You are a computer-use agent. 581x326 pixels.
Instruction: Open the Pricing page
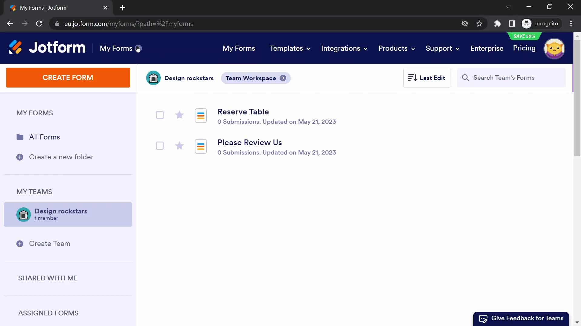tap(524, 48)
